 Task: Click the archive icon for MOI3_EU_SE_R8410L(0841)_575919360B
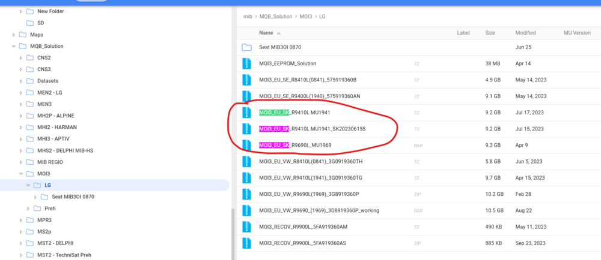pos(246,80)
